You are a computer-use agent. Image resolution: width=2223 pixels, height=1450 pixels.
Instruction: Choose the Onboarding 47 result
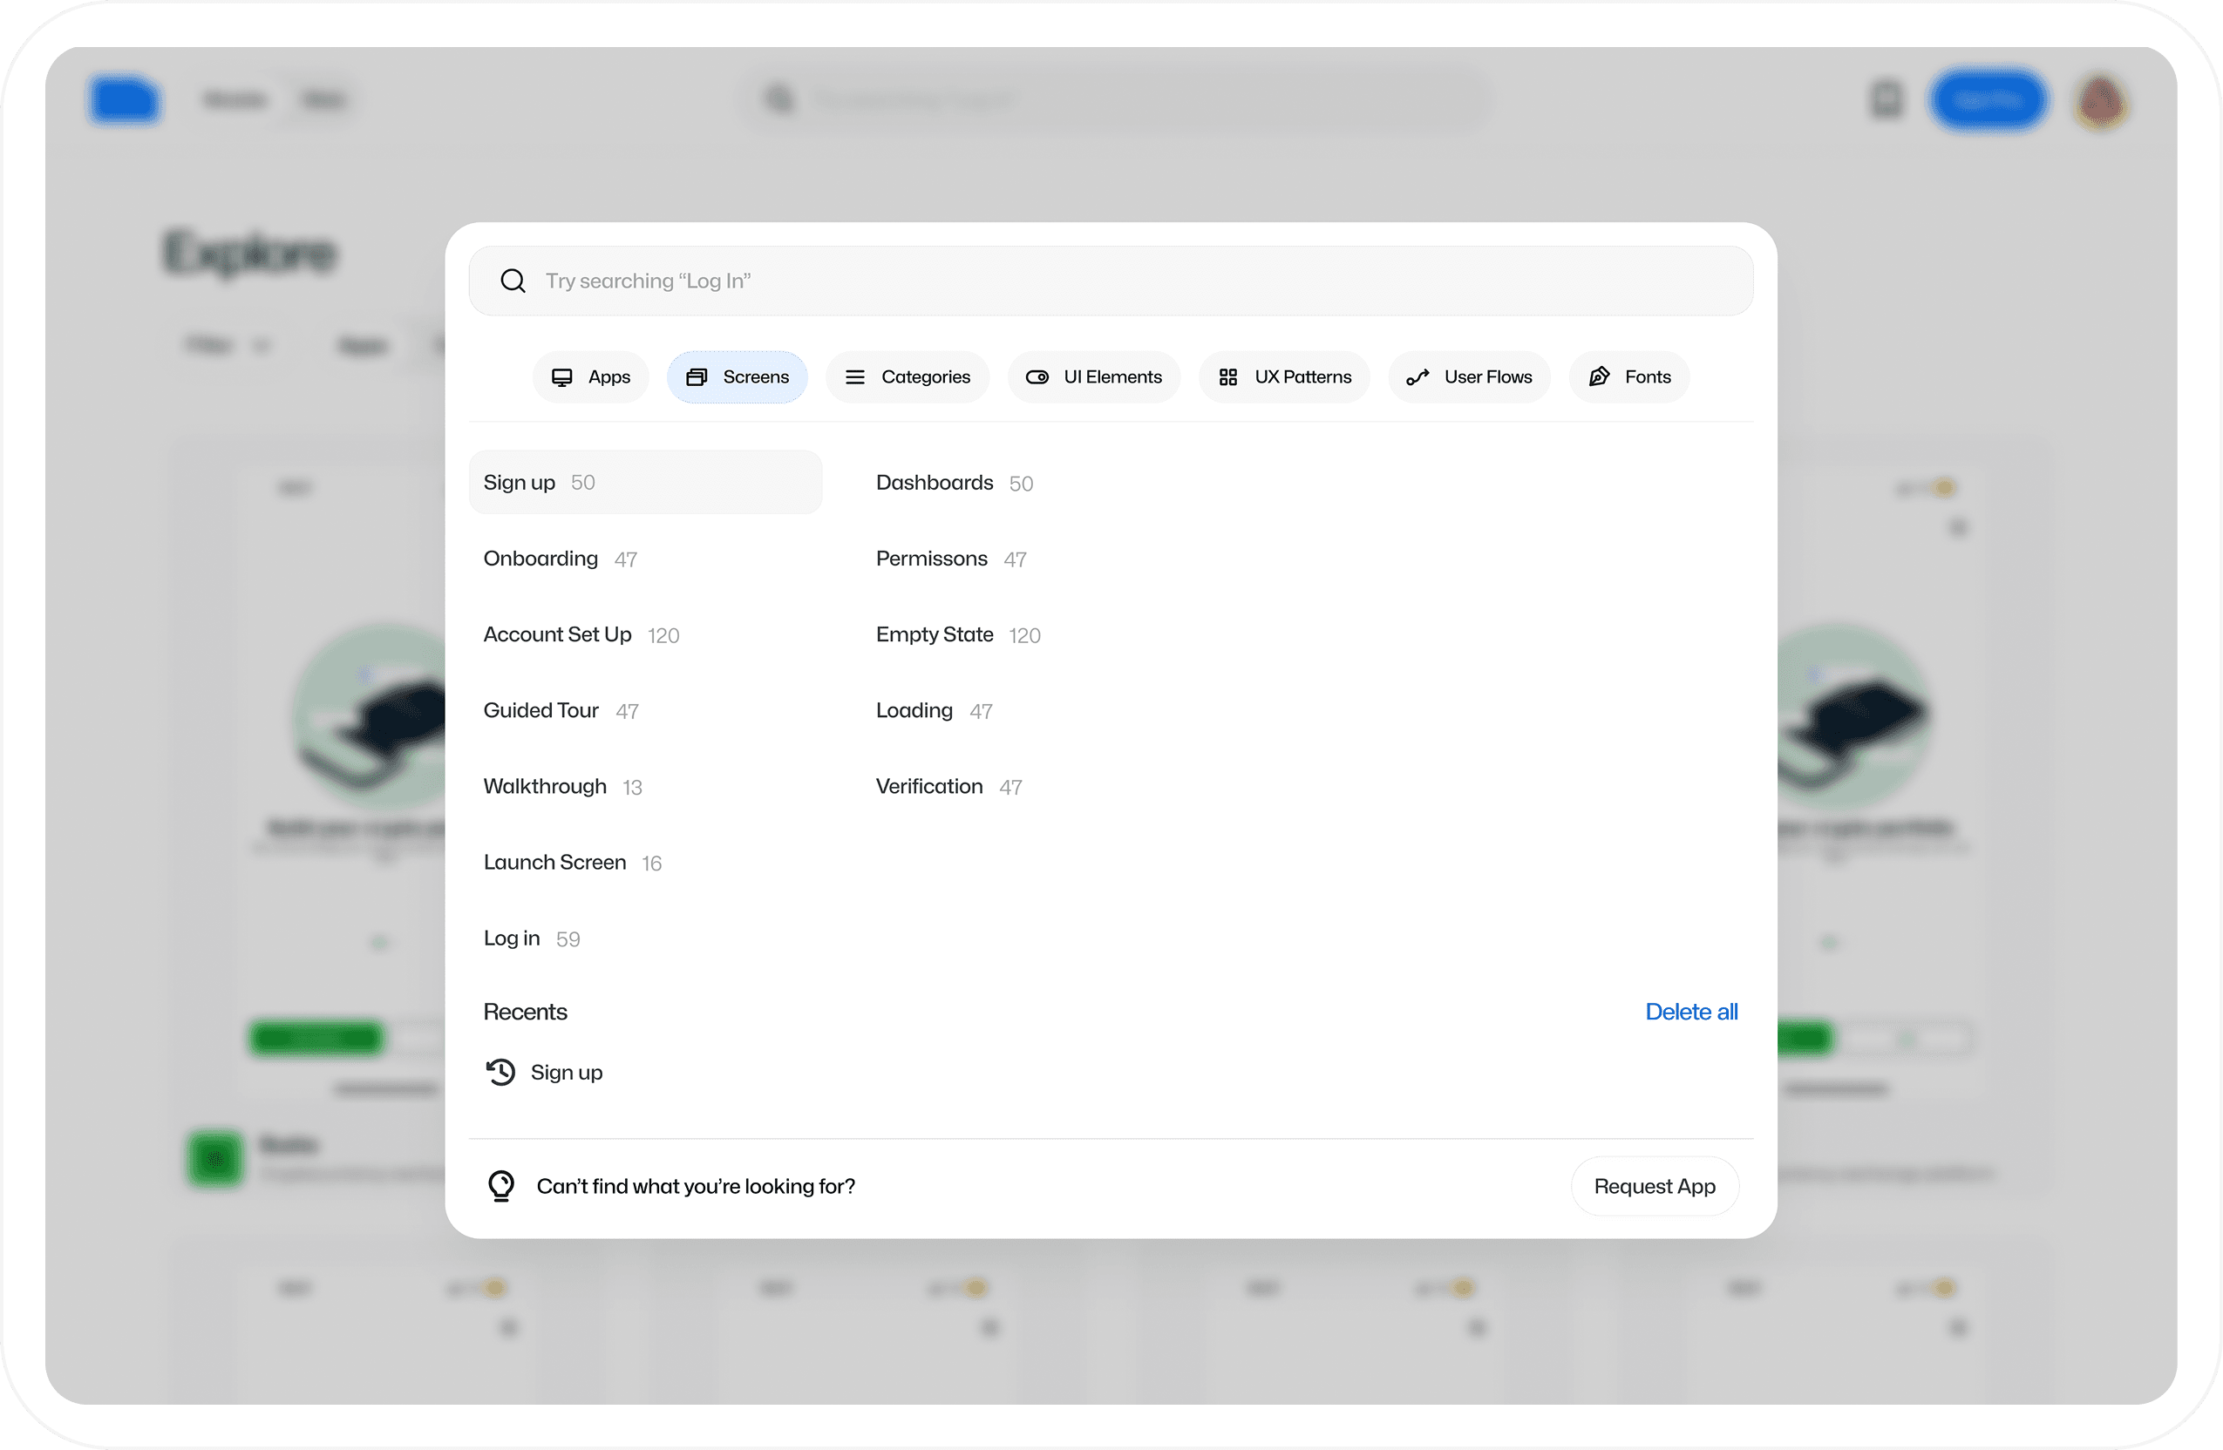(x=560, y=559)
